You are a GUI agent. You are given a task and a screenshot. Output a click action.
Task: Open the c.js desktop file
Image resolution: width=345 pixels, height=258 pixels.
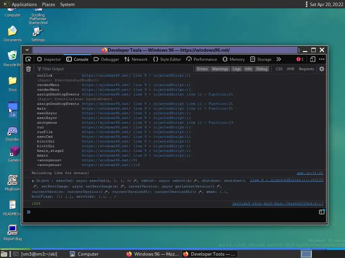(13, 109)
